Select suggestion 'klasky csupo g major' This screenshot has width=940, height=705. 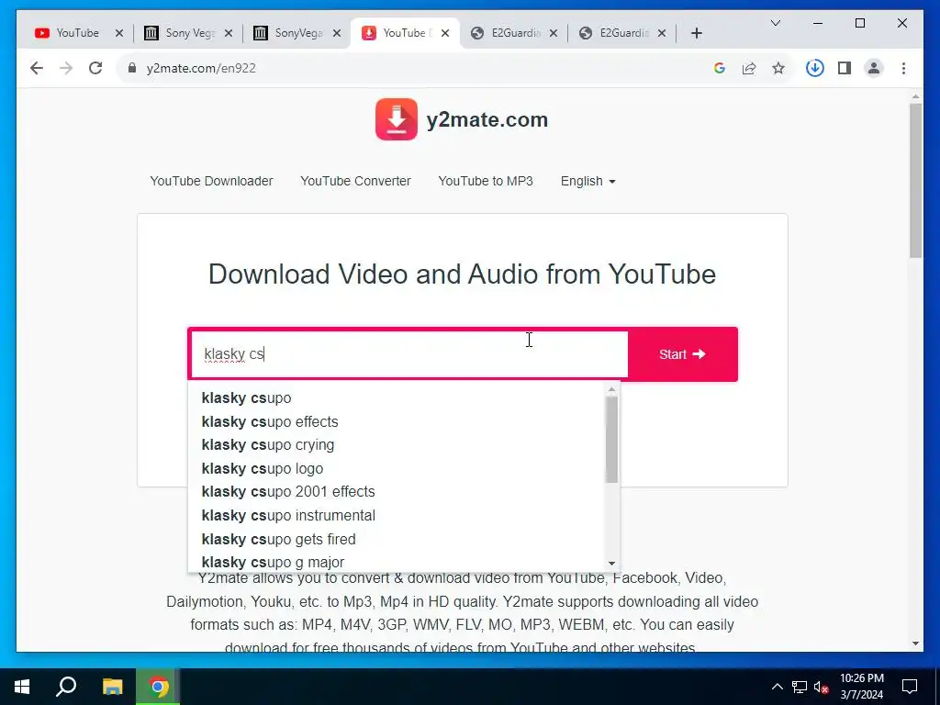click(x=397, y=563)
